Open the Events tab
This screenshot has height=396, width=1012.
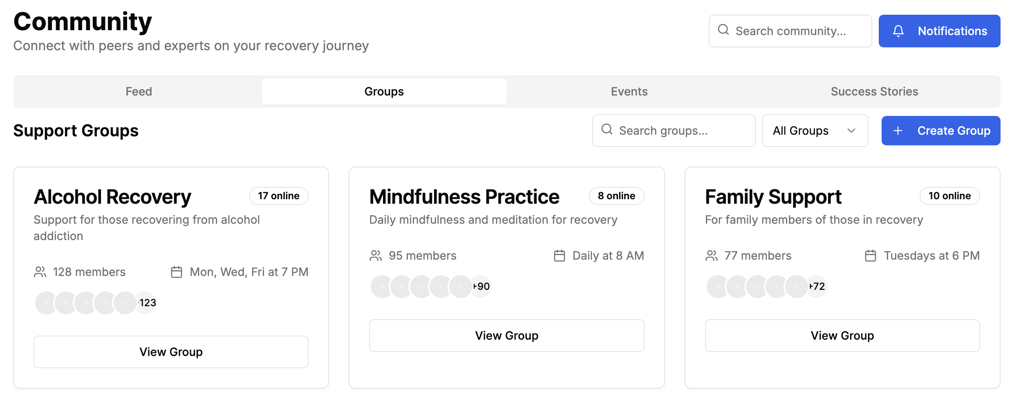pyautogui.click(x=629, y=91)
